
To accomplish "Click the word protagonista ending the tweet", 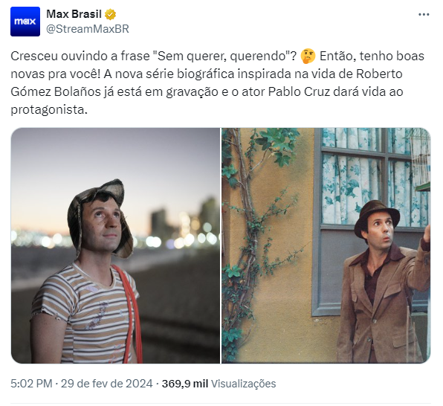I will click(x=48, y=110).
